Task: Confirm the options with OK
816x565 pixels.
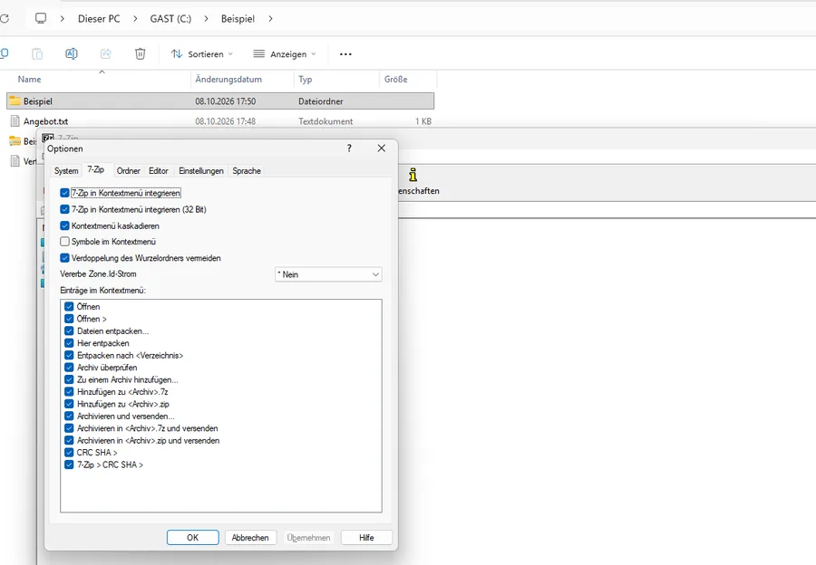Action: click(192, 538)
